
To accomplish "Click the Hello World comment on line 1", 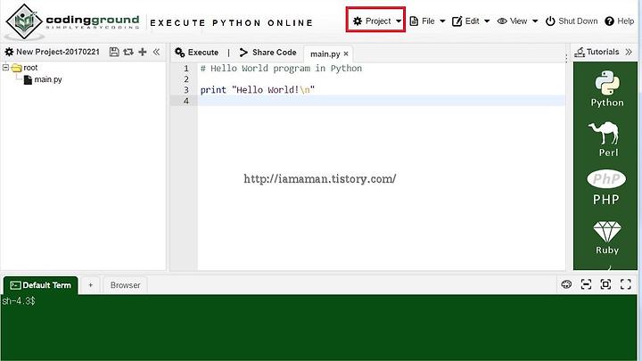I will coord(281,69).
